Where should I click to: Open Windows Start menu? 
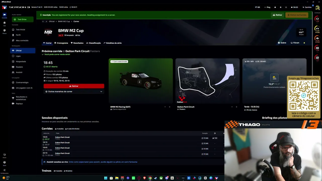(x=106, y=178)
